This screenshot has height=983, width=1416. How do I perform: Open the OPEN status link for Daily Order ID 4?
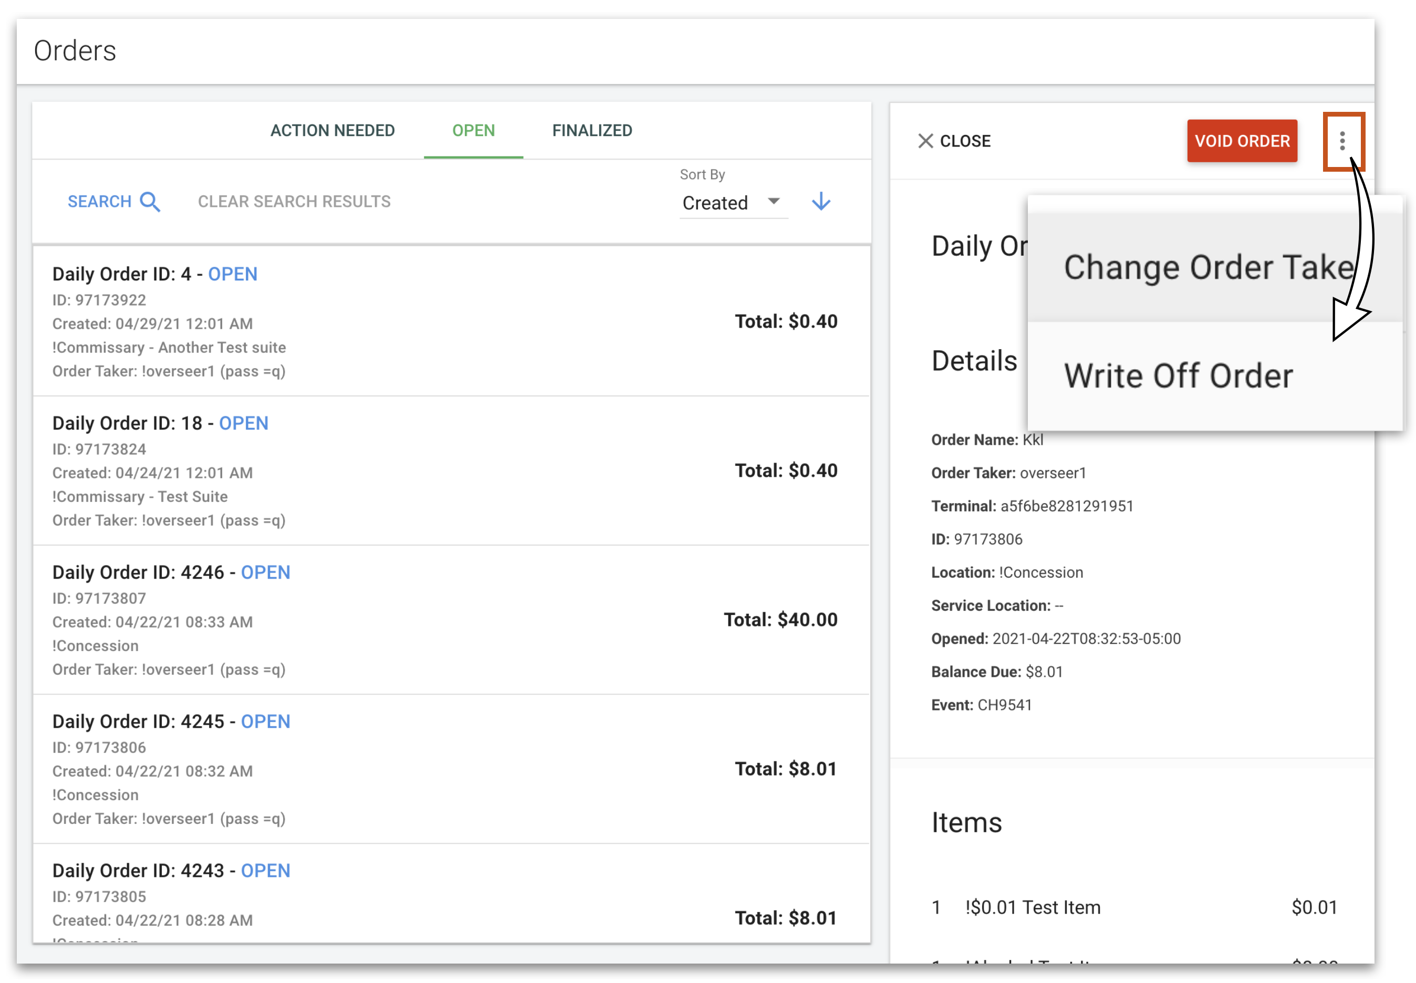(x=232, y=274)
